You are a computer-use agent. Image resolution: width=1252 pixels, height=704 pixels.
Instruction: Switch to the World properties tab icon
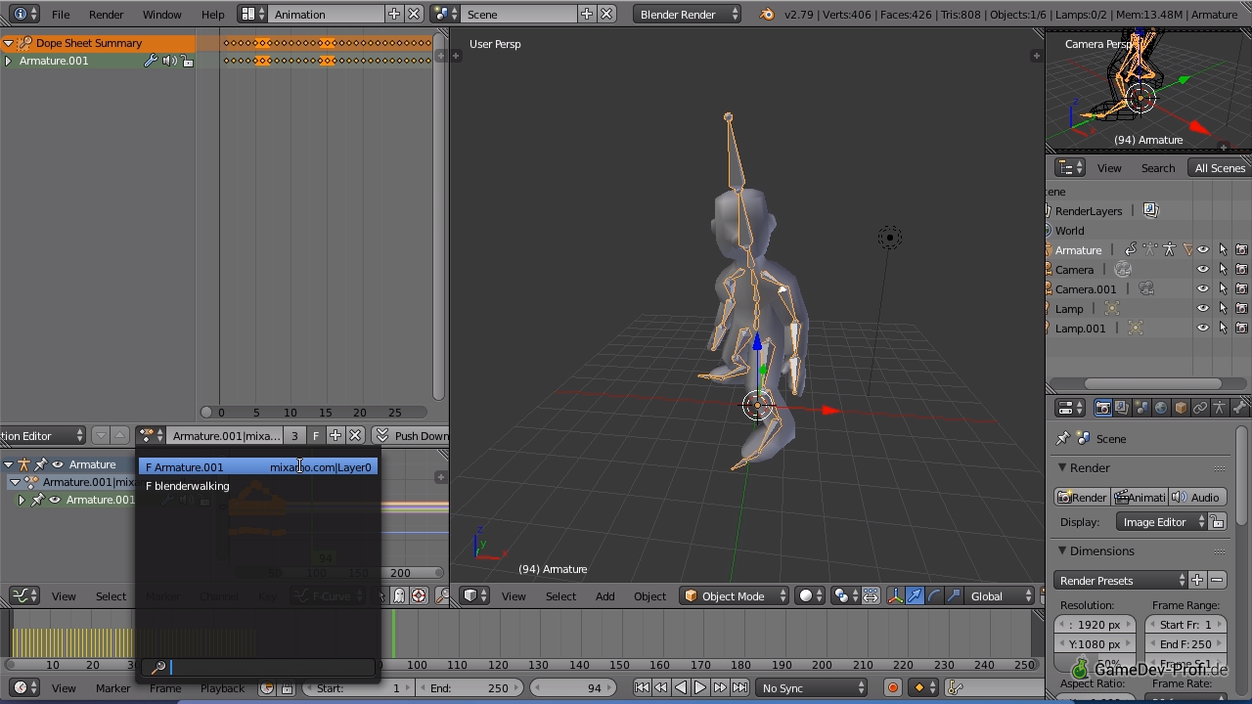tap(1161, 408)
